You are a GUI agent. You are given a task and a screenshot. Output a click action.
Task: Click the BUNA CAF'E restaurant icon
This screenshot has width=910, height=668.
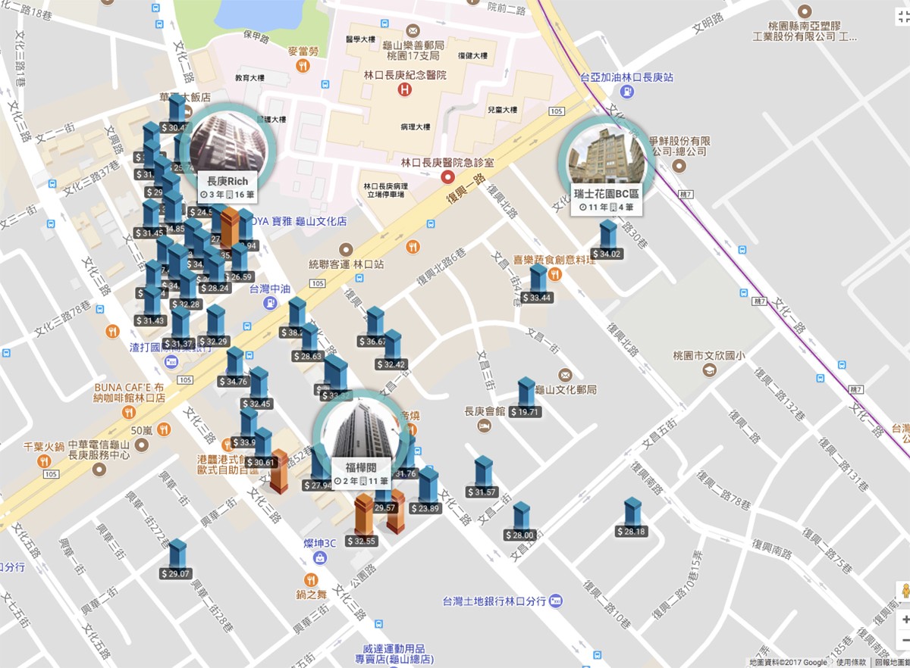(129, 413)
